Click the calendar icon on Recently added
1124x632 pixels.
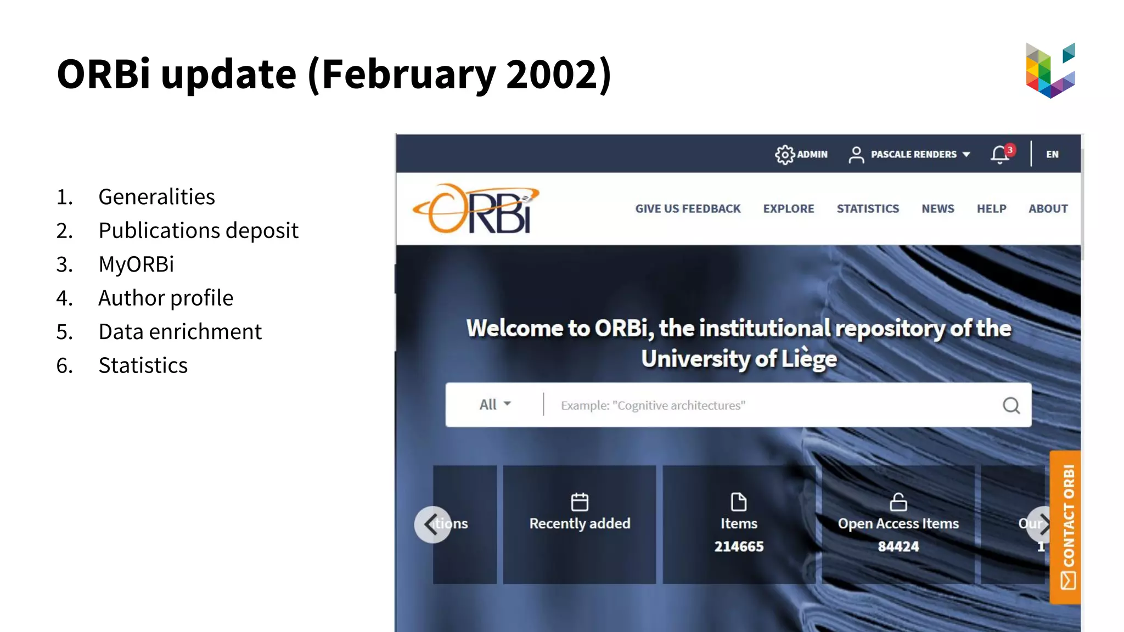click(x=580, y=502)
